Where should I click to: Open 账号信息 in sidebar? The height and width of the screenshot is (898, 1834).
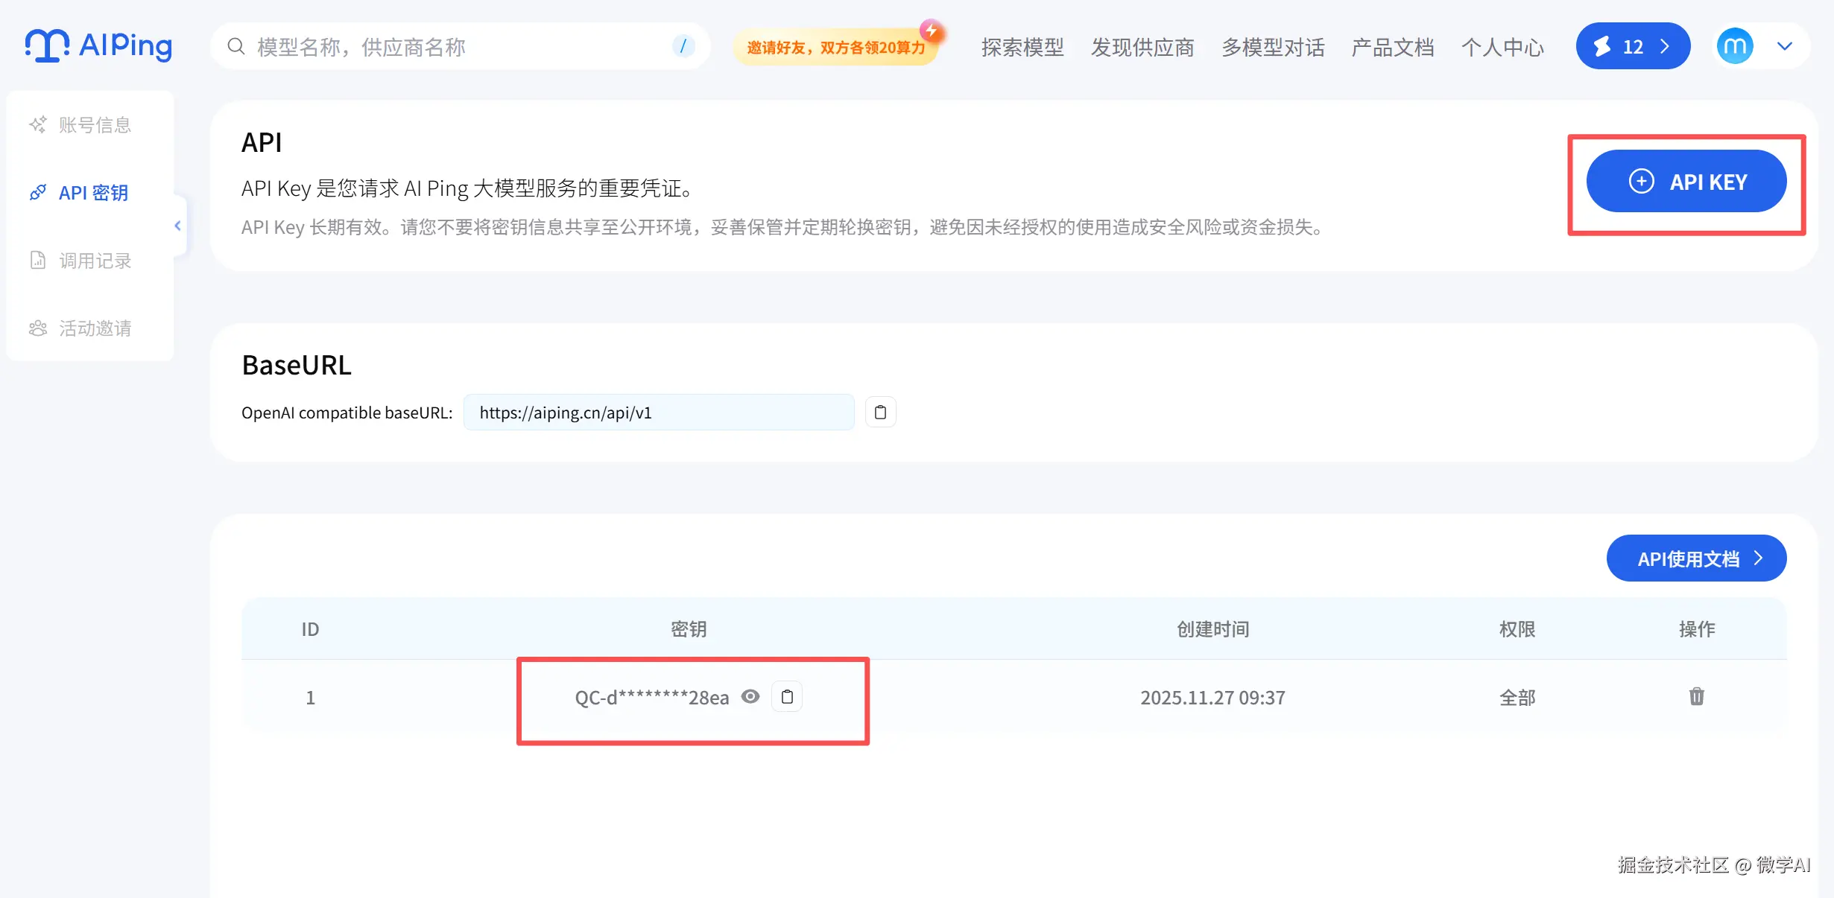pos(95,125)
